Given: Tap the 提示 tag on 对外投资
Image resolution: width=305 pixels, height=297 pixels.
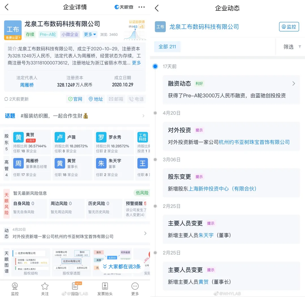Looking at the screenshot, I should click(199, 130).
